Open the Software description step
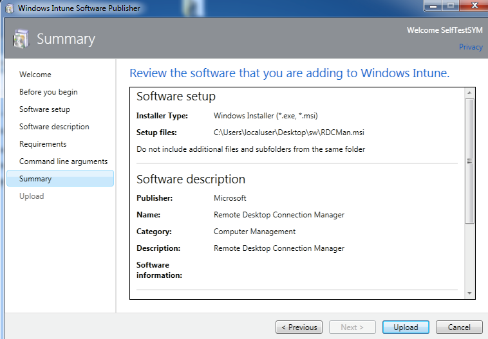 tap(54, 127)
